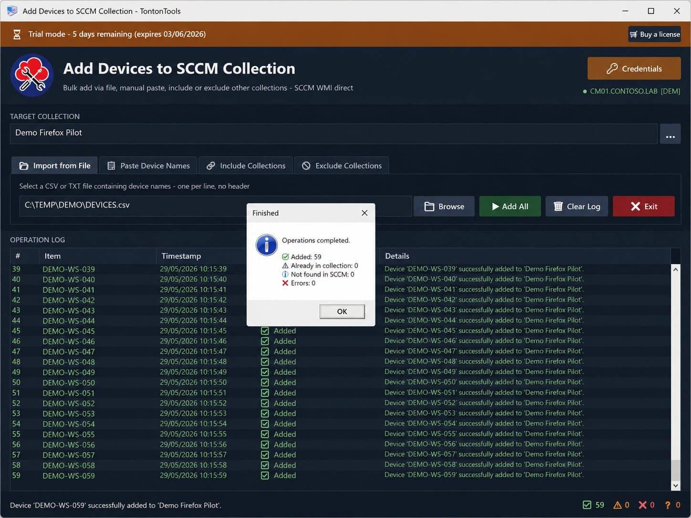Sort by the Item column header
This screenshot has width=691, height=518.
[x=97, y=256]
